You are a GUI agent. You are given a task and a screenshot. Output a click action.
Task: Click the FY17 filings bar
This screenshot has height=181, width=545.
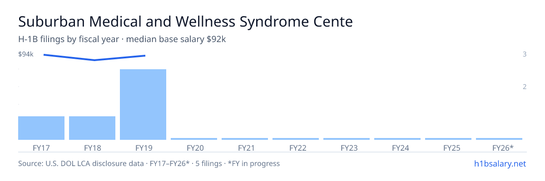click(x=41, y=128)
